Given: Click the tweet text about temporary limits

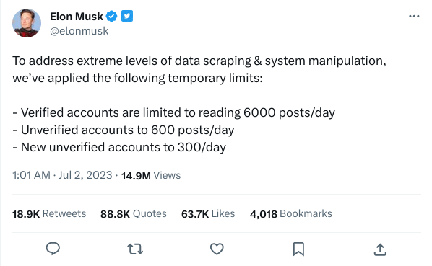Looking at the screenshot, I should (199, 104).
